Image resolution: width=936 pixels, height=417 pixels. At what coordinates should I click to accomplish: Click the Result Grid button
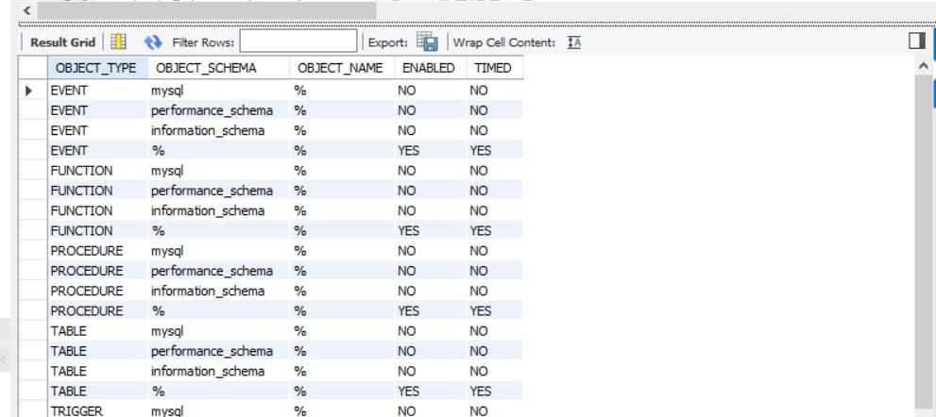(x=62, y=42)
